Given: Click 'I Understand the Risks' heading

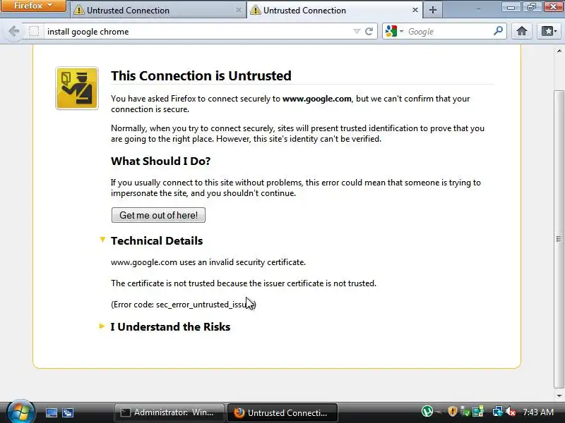Looking at the screenshot, I should click(x=170, y=326).
